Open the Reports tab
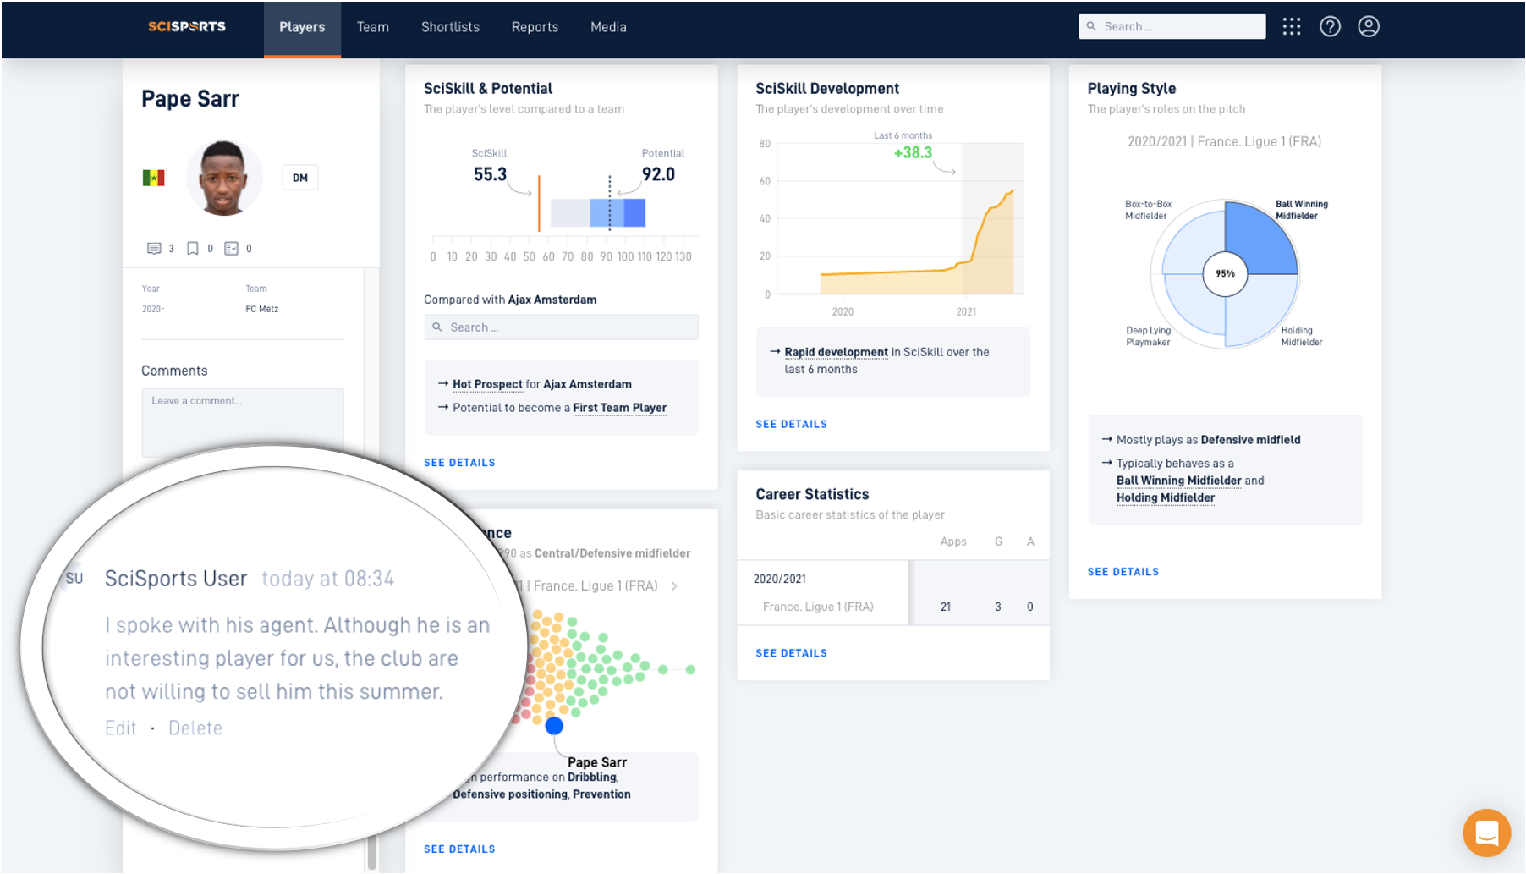This screenshot has height=874, width=1526. click(x=535, y=27)
